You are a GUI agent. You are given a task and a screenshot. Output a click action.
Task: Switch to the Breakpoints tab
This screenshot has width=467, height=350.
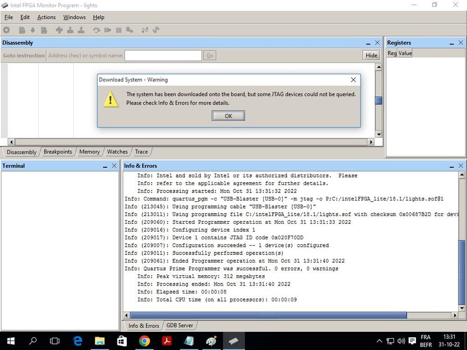[58, 152]
